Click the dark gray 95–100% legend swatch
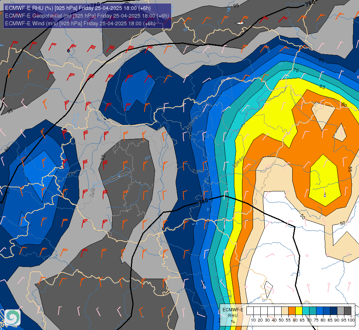Viewport: 359px width, 330px height. (x=348, y=311)
